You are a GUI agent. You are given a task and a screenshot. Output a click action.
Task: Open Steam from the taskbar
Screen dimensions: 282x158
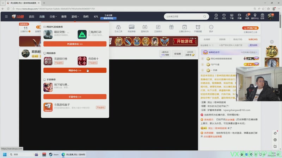point(54,154)
